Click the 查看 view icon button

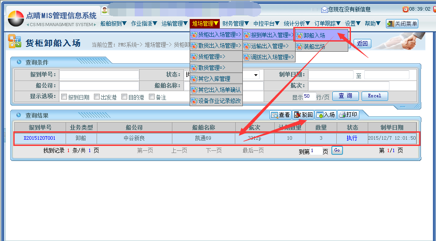(x=280, y=115)
